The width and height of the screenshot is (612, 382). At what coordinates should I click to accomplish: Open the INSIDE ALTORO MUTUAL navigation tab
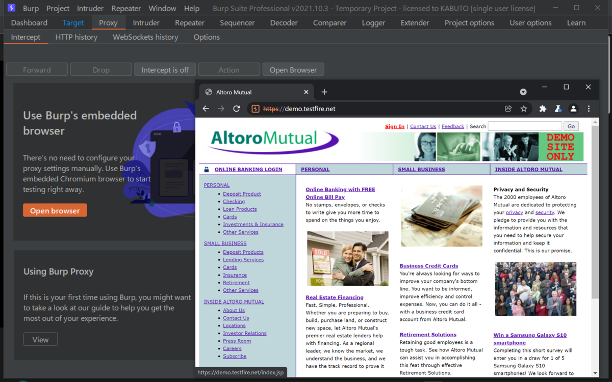pos(528,170)
